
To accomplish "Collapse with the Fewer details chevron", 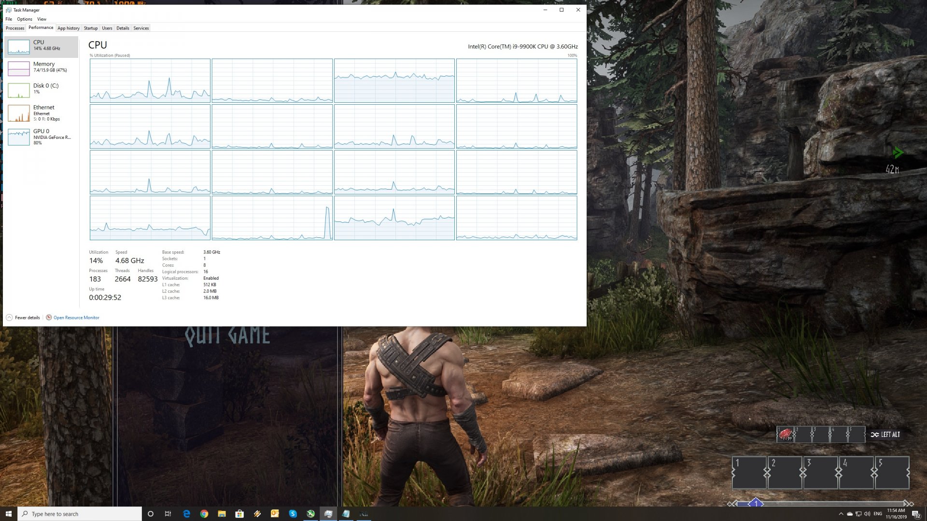I will 9,317.
